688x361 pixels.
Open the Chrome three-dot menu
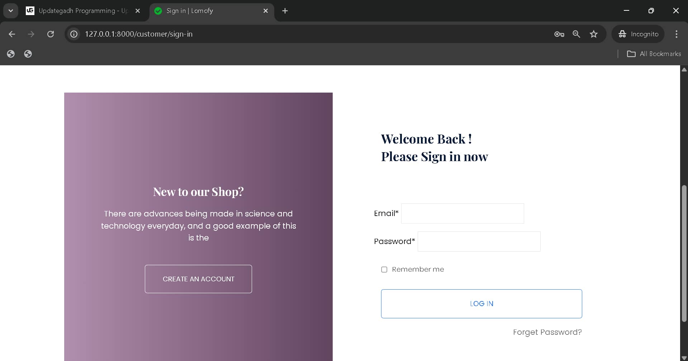676,34
